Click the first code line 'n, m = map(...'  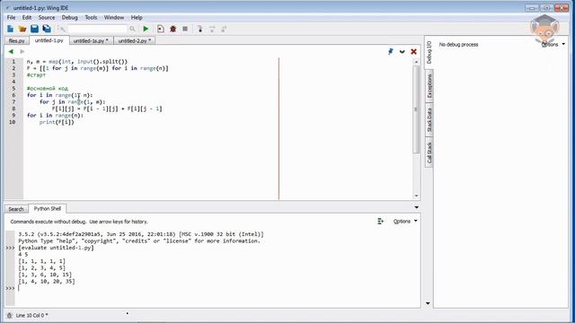(x=77, y=62)
